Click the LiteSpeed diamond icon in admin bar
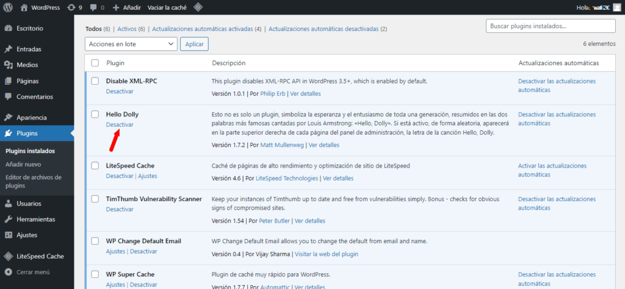This screenshot has height=289, width=625. 197,7
